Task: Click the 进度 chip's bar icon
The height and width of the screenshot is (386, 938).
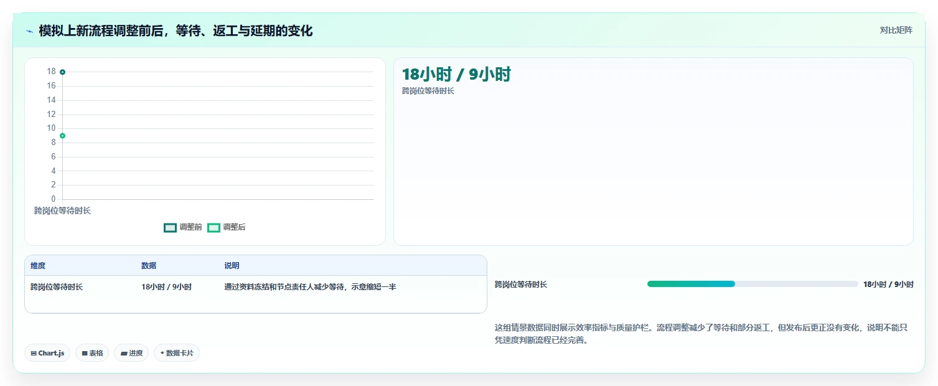Action: pos(124,354)
